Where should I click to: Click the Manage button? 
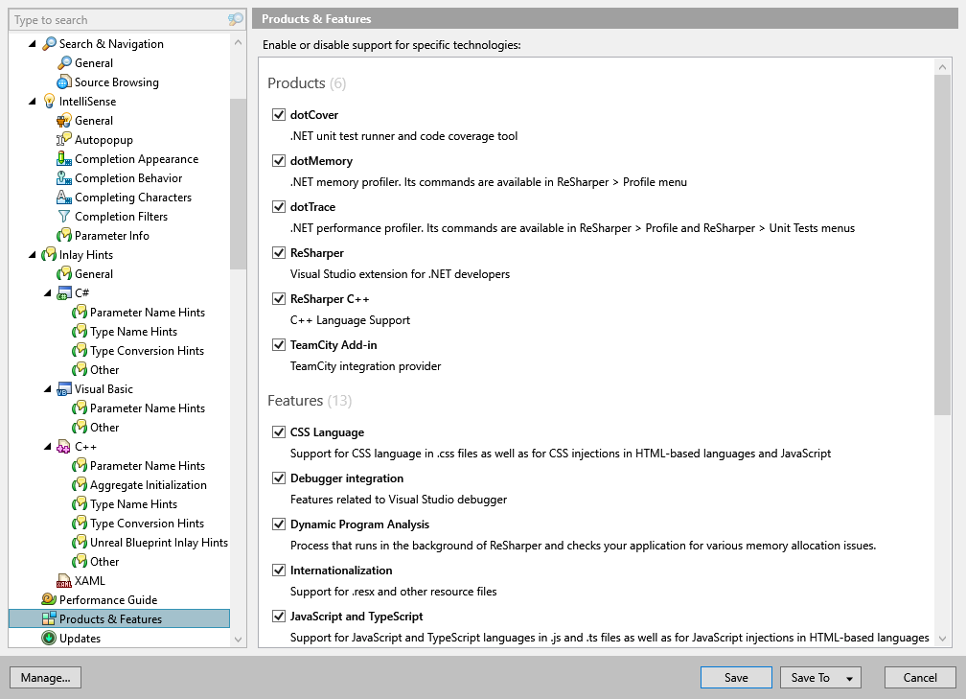(45, 677)
